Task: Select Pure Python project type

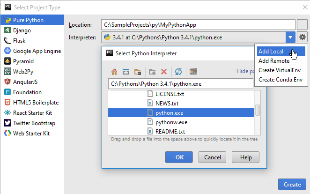Action: [x=32, y=20]
